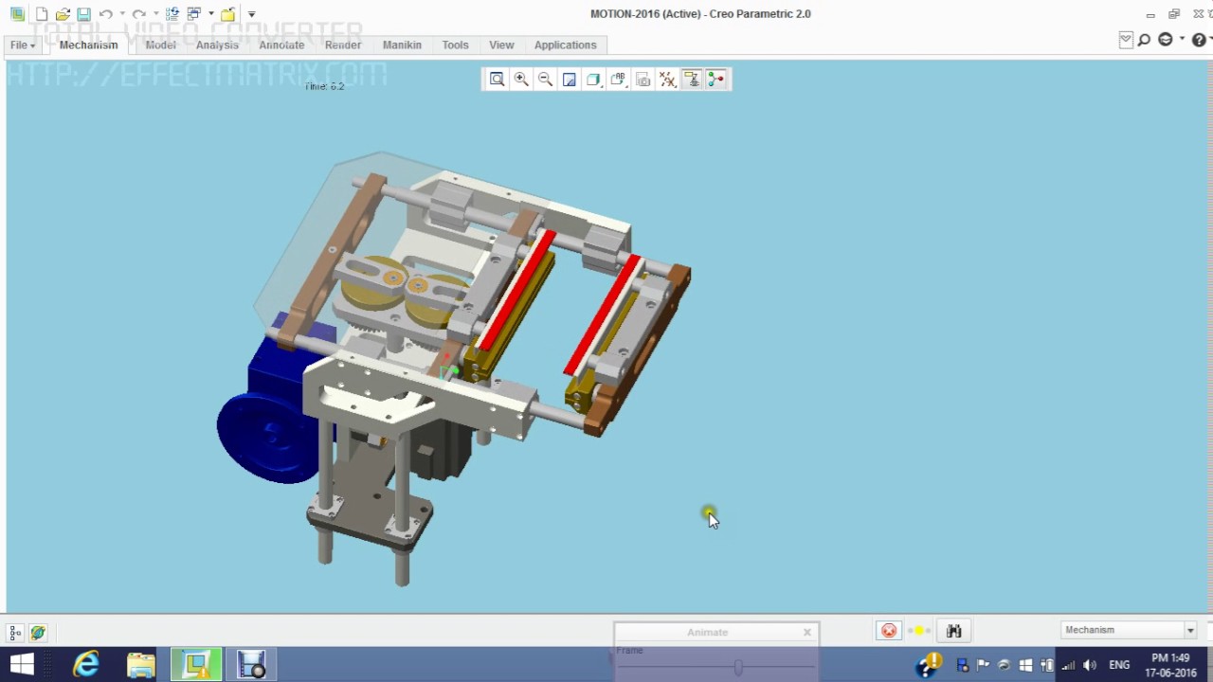Open the Learning Connector globe icon
Viewport: 1213px width, 682px height.
tap(1166, 40)
